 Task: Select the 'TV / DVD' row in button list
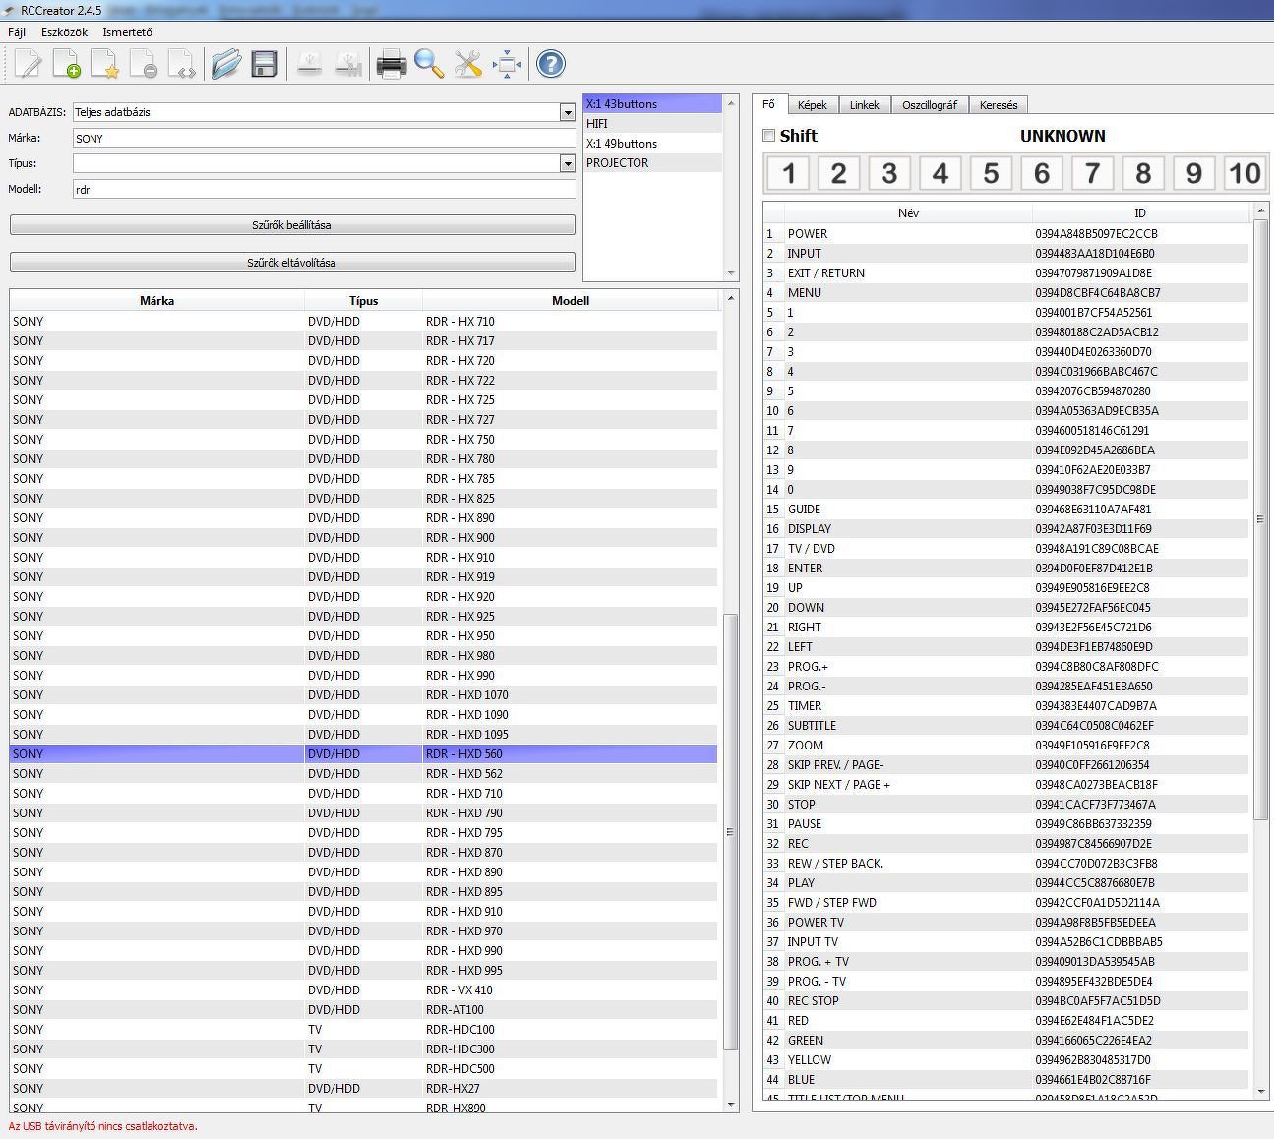coord(1006,549)
